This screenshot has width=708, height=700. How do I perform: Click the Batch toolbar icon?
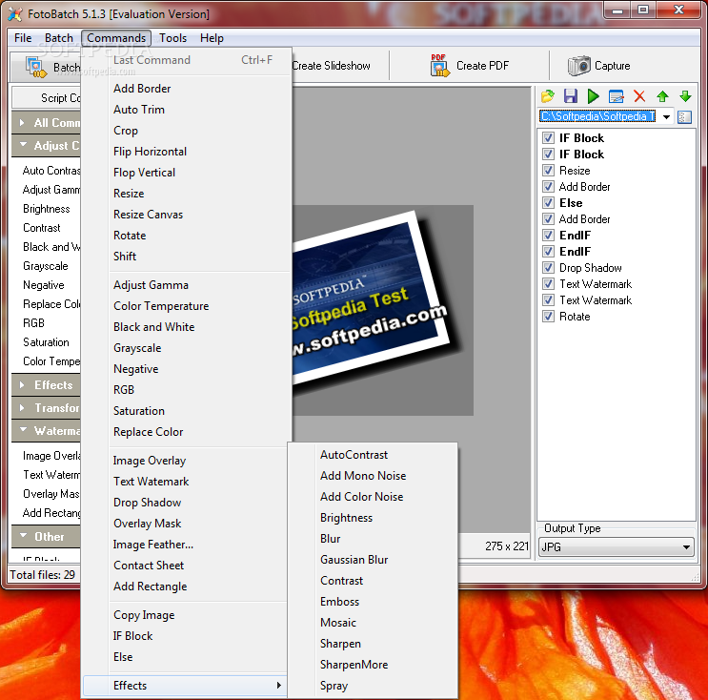click(x=35, y=67)
